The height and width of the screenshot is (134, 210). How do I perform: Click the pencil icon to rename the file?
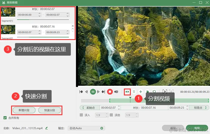pos(46,128)
